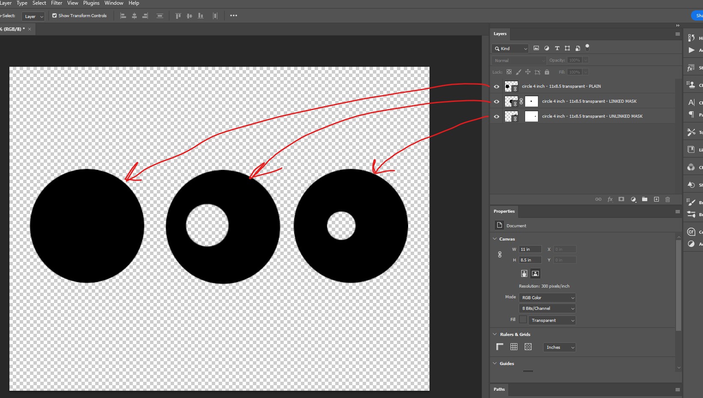Collapse the Canvas section

[495, 239]
